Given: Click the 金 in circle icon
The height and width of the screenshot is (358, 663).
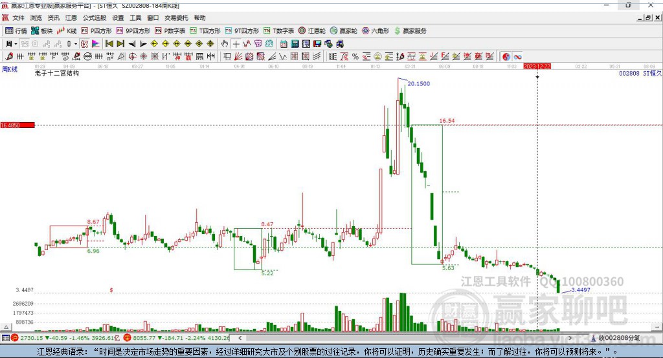Looking at the screenshot, I should (377, 57).
